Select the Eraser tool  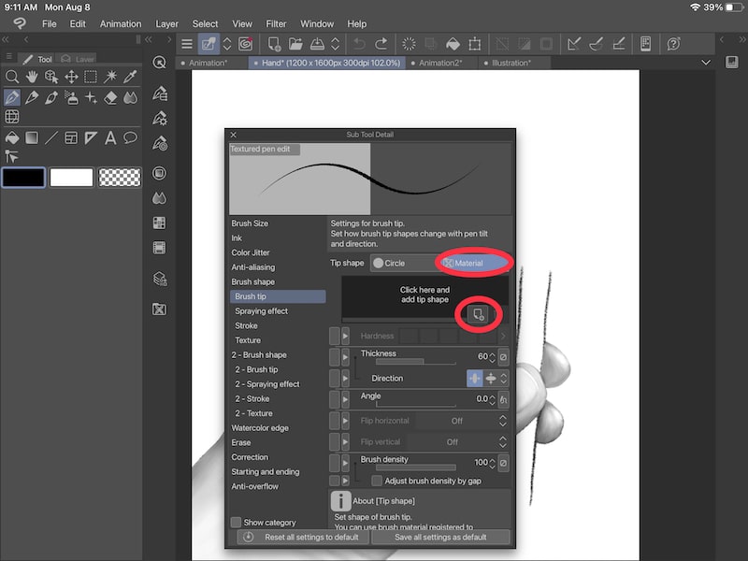click(110, 96)
